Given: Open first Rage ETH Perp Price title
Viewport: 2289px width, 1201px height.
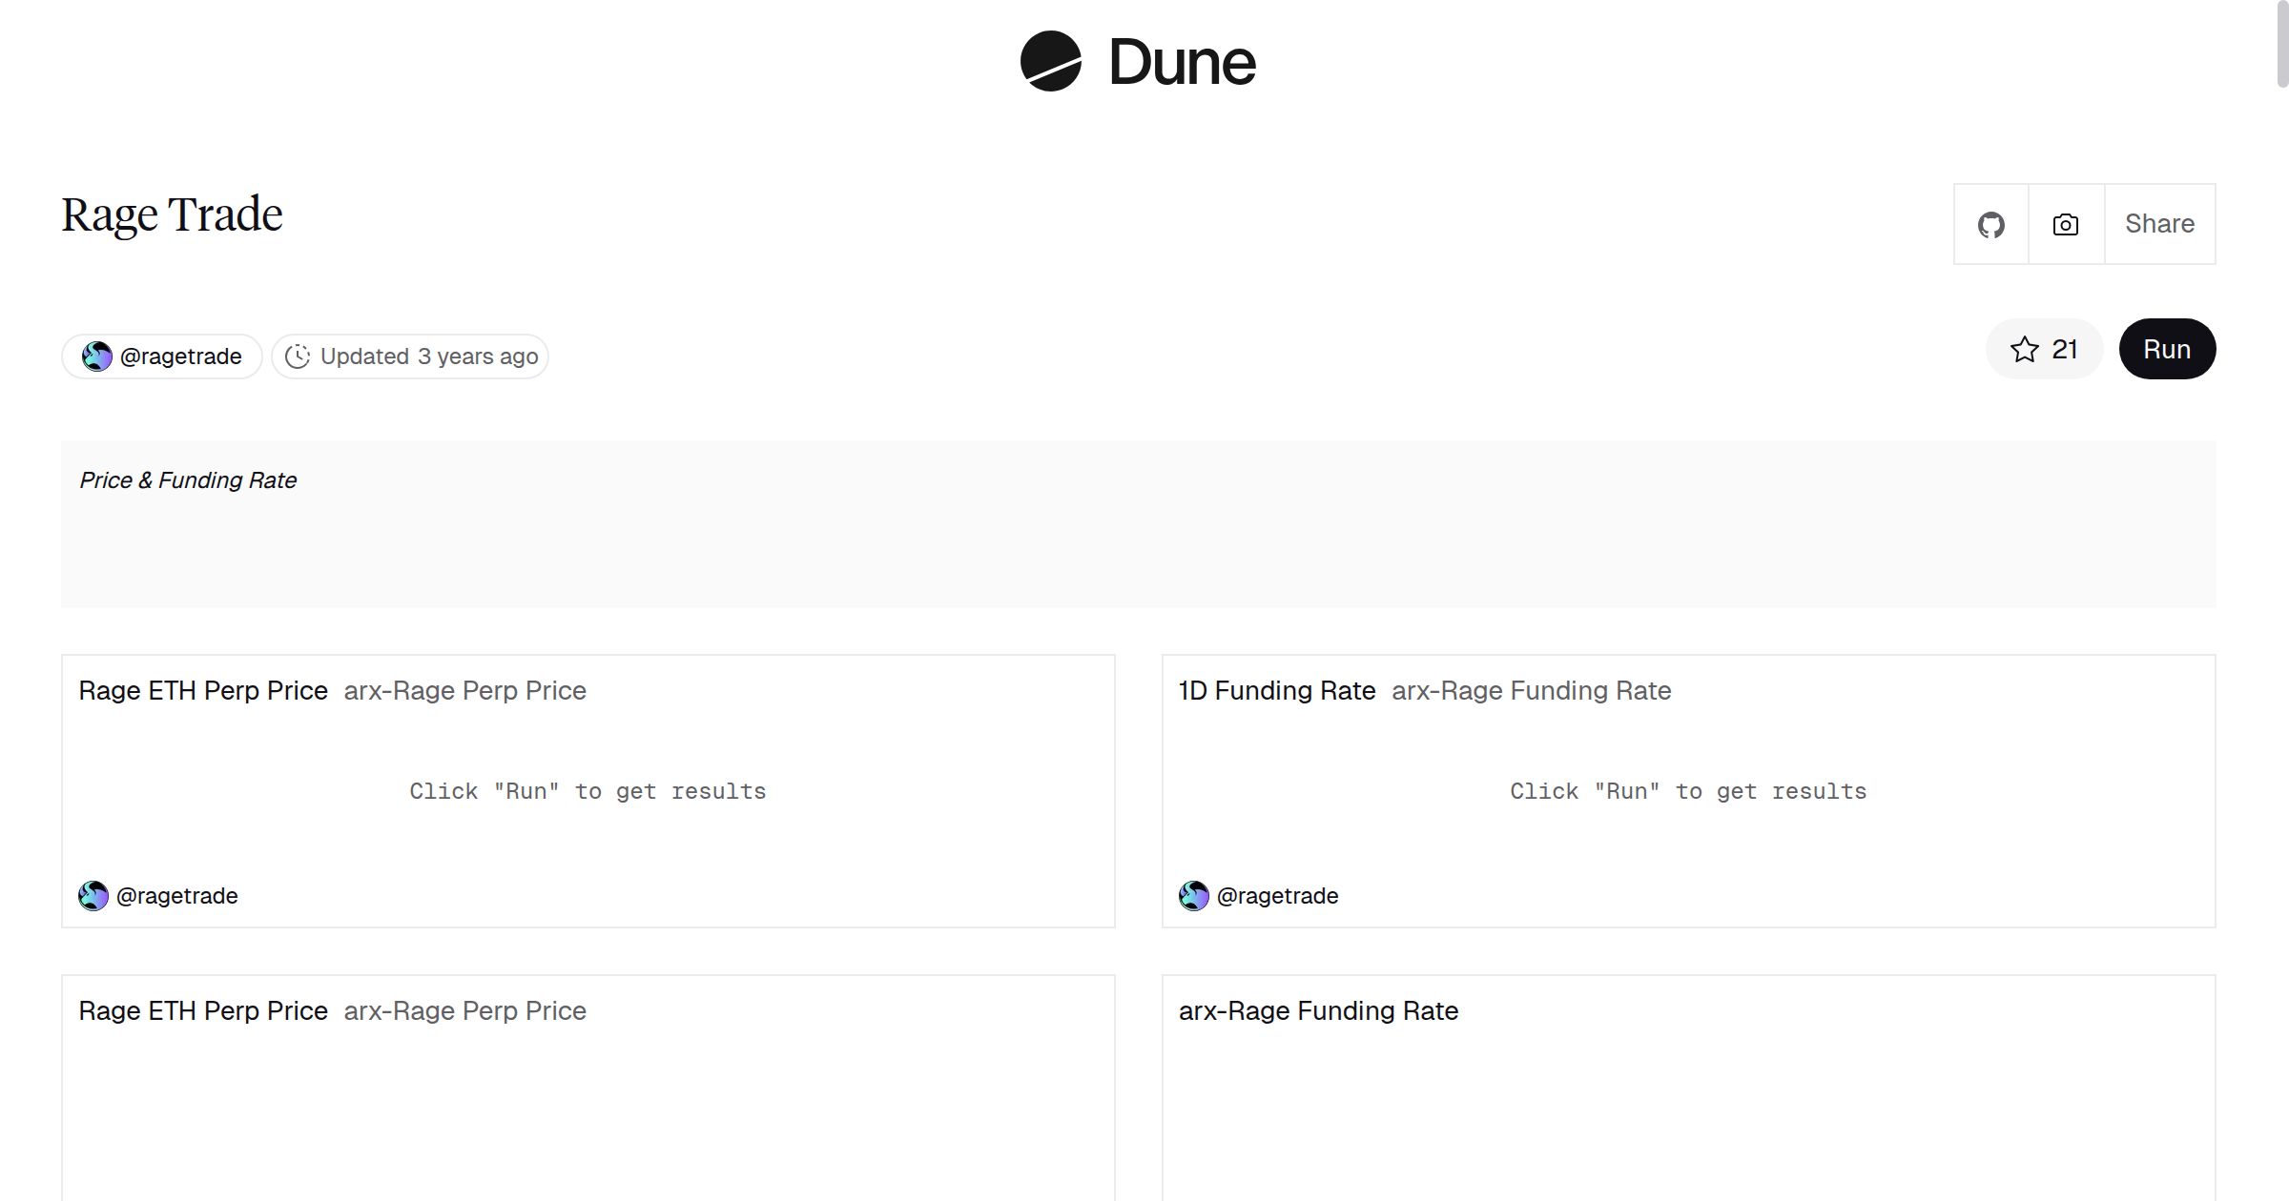Looking at the screenshot, I should [x=203, y=690].
